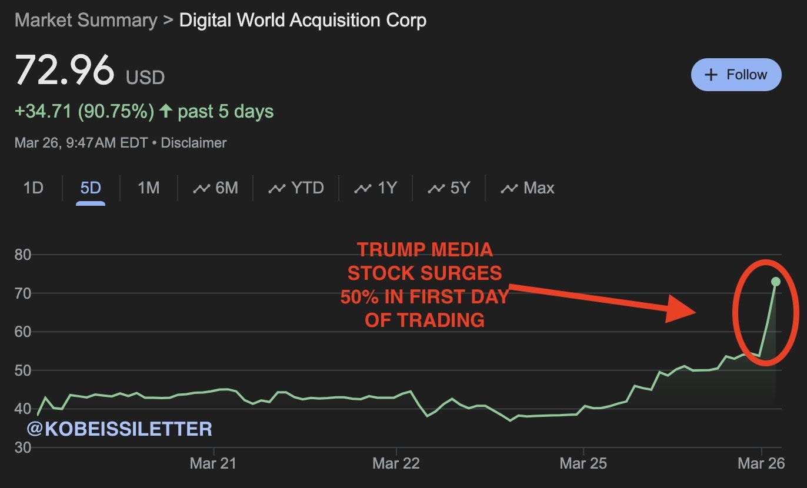This screenshot has height=488, width=807.
Task: Switch to the 1M range tab
Action: [x=148, y=188]
